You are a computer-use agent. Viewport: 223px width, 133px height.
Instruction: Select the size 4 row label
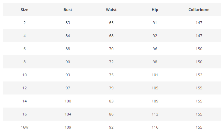point(24,36)
